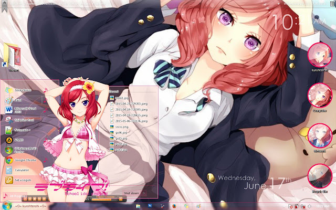The height and width of the screenshot is (210, 336).
Task: Click the Shut down button
Action: pos(131,193)
